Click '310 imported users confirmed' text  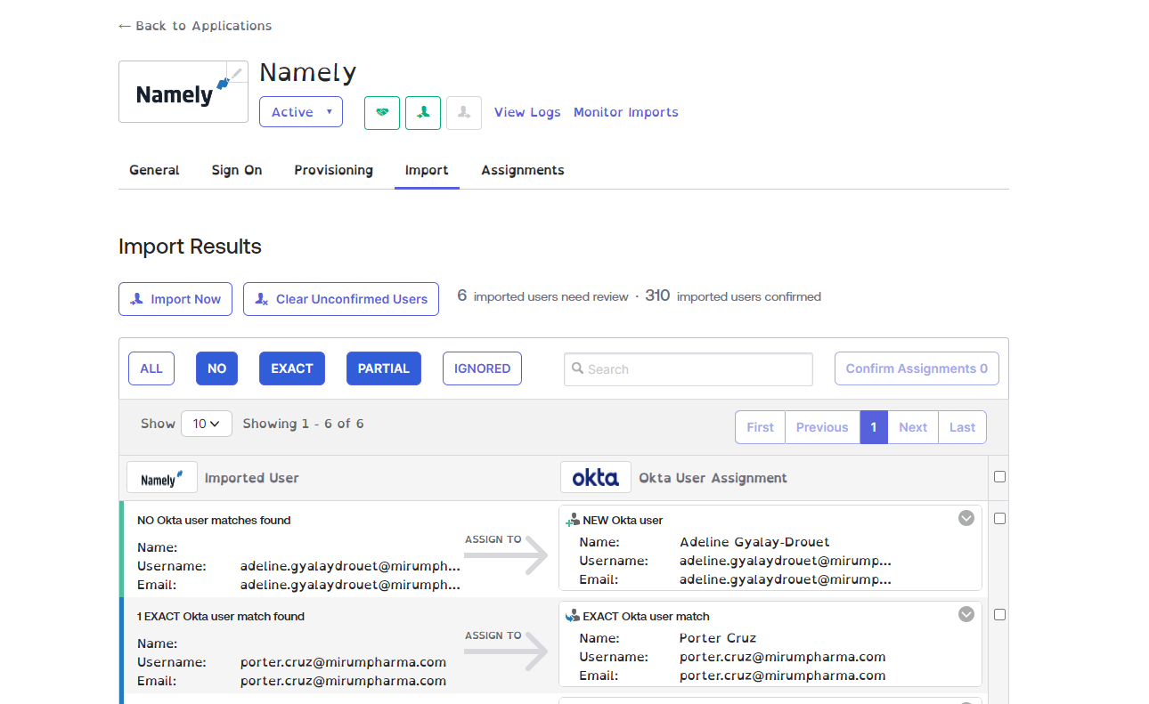pyautogui.click(x=733, y=296)
